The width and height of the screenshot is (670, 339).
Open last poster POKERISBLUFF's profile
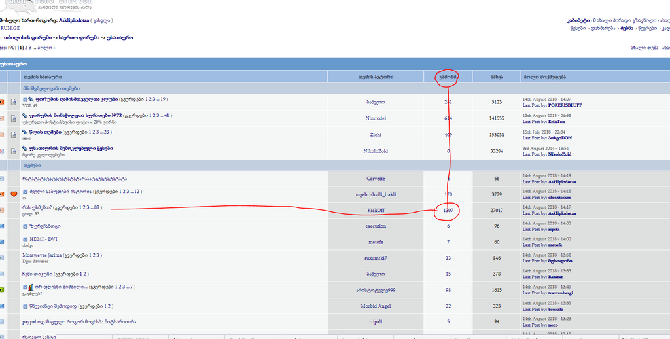564,105
